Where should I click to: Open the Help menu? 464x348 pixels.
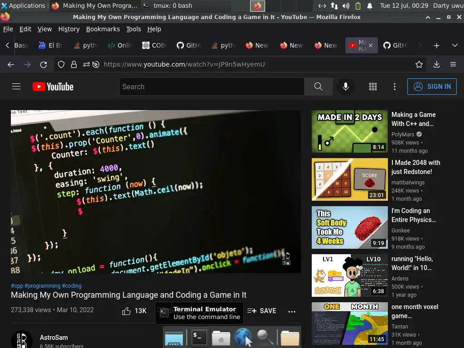(154, 29)
